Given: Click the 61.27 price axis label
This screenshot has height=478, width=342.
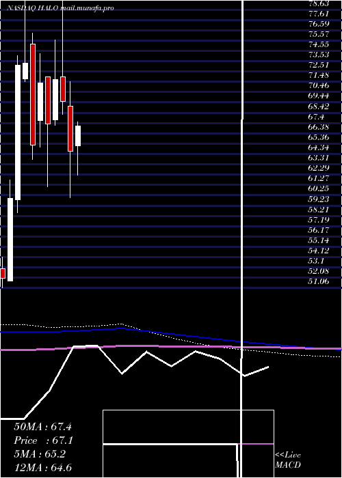Looking at the screenshot, I should coord(319,178).
